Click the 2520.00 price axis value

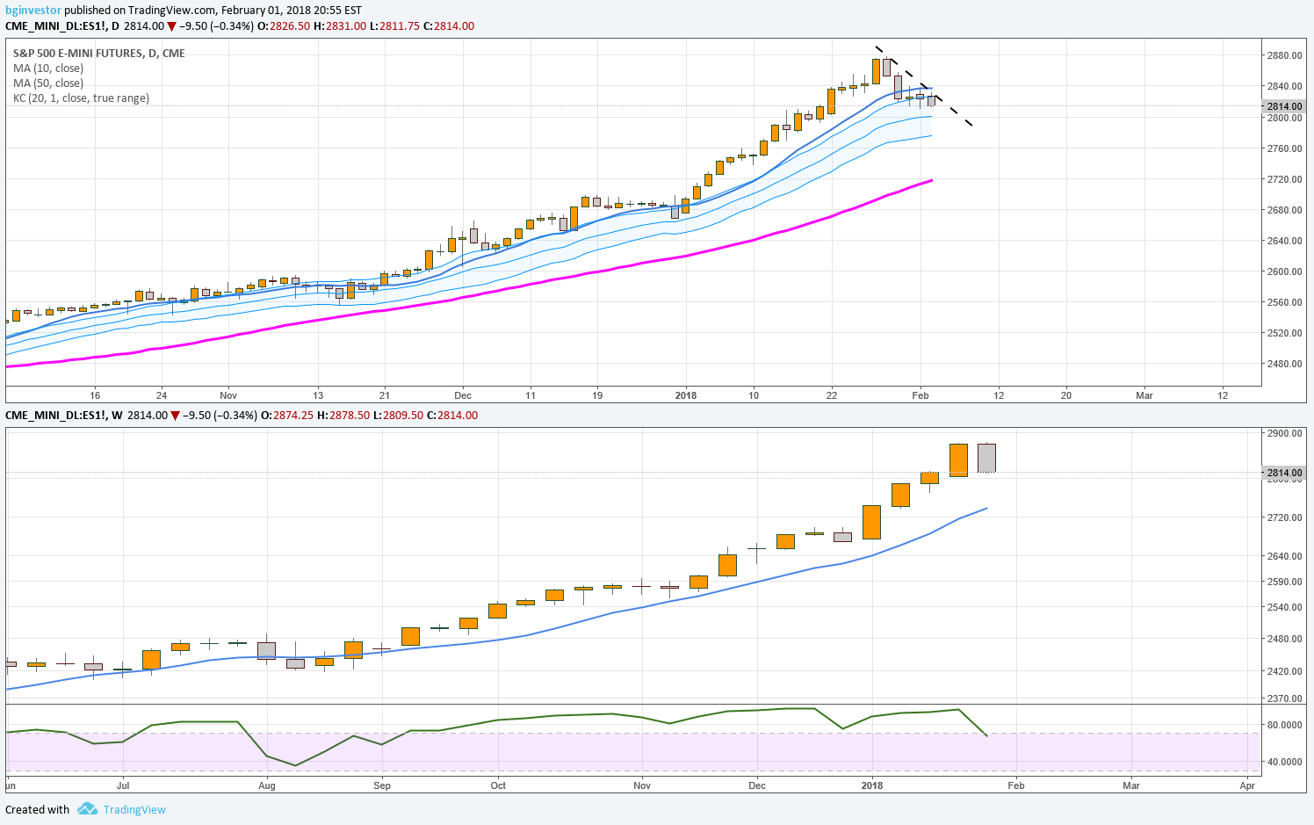(1284, 333)
